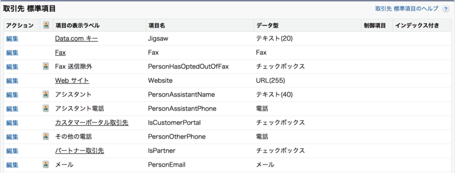Click 編集 for the Website row

[x=12, y=81]
